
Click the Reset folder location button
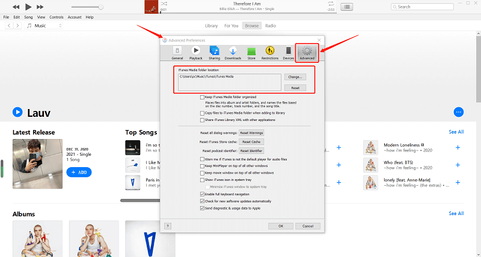coord(295,87)
